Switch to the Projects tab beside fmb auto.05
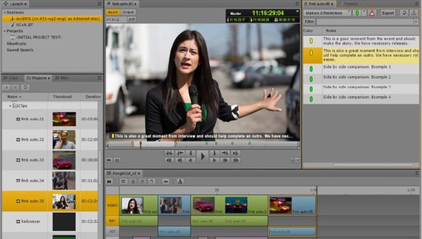 [x=350, y=4]
